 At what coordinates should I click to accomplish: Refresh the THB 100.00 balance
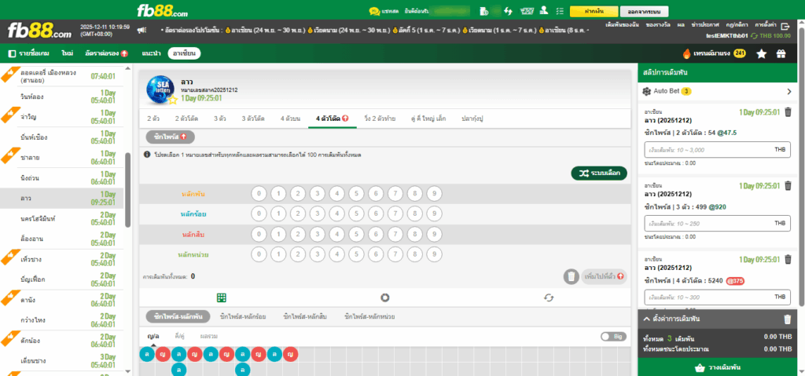coord(754,35)
